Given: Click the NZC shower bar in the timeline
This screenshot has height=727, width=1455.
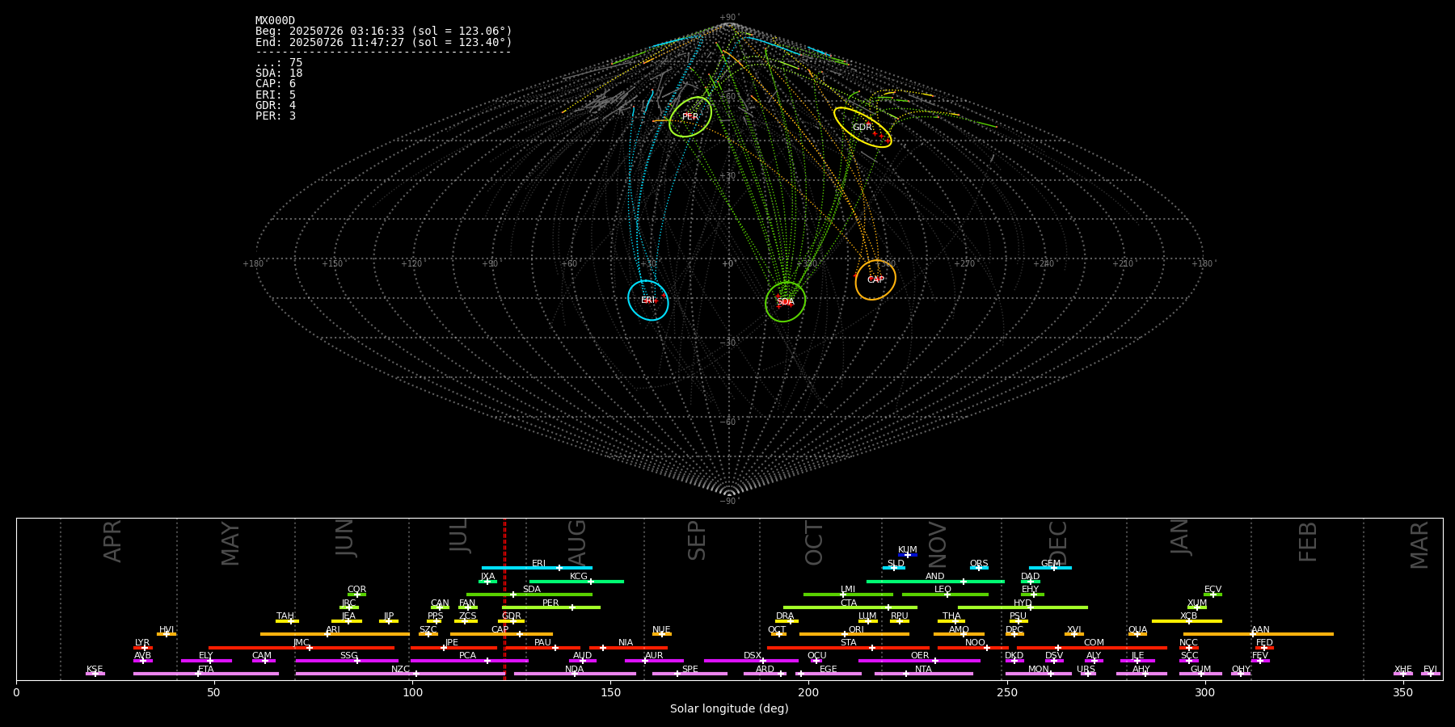Looking at the screenshot, I should pos(400,674).
